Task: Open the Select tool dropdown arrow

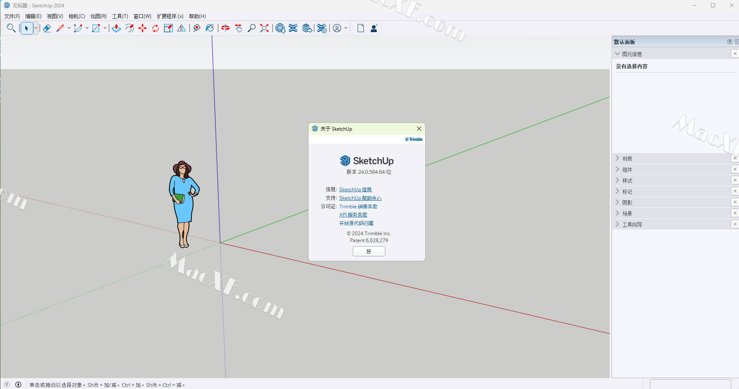Action: coord(36,28)
